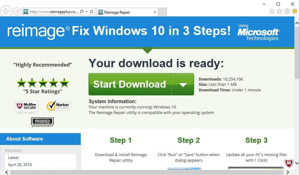Open a new tab with the blank tab button
This screenshot has width=300, height=175.
pyautogui.click(x=162, y=12)
